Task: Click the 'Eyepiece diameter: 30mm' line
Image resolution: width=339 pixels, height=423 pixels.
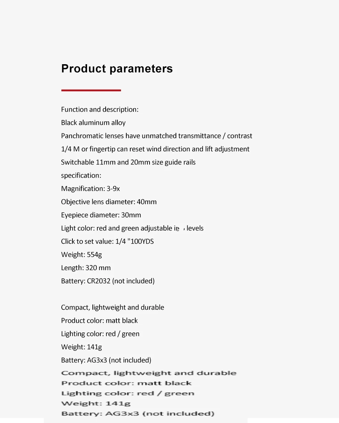Action: click(101, 215)
